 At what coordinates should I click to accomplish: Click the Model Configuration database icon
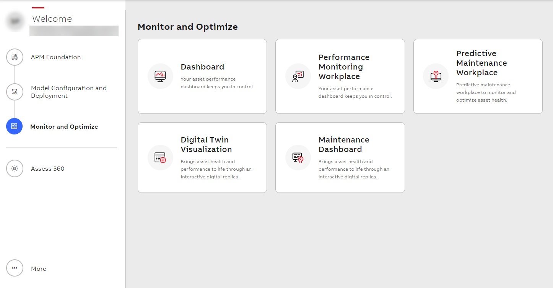15,92
